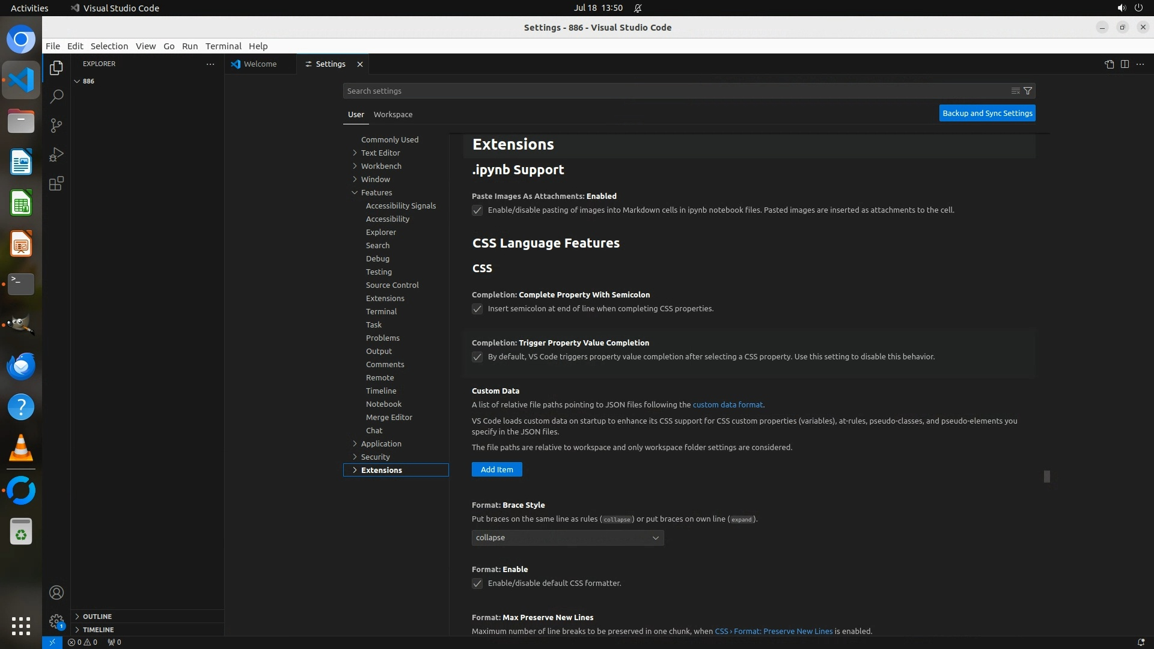Disable the CSS Format Enable checkbox
This screenshot has width=1154, height=649.
[x=477, y=583]
